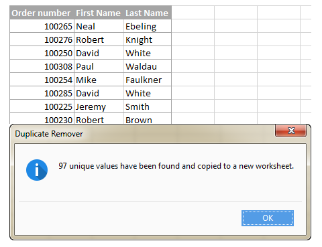The image size is (322, 247).
Task: Select the cell with last name Brown
Action: (148, 118)
